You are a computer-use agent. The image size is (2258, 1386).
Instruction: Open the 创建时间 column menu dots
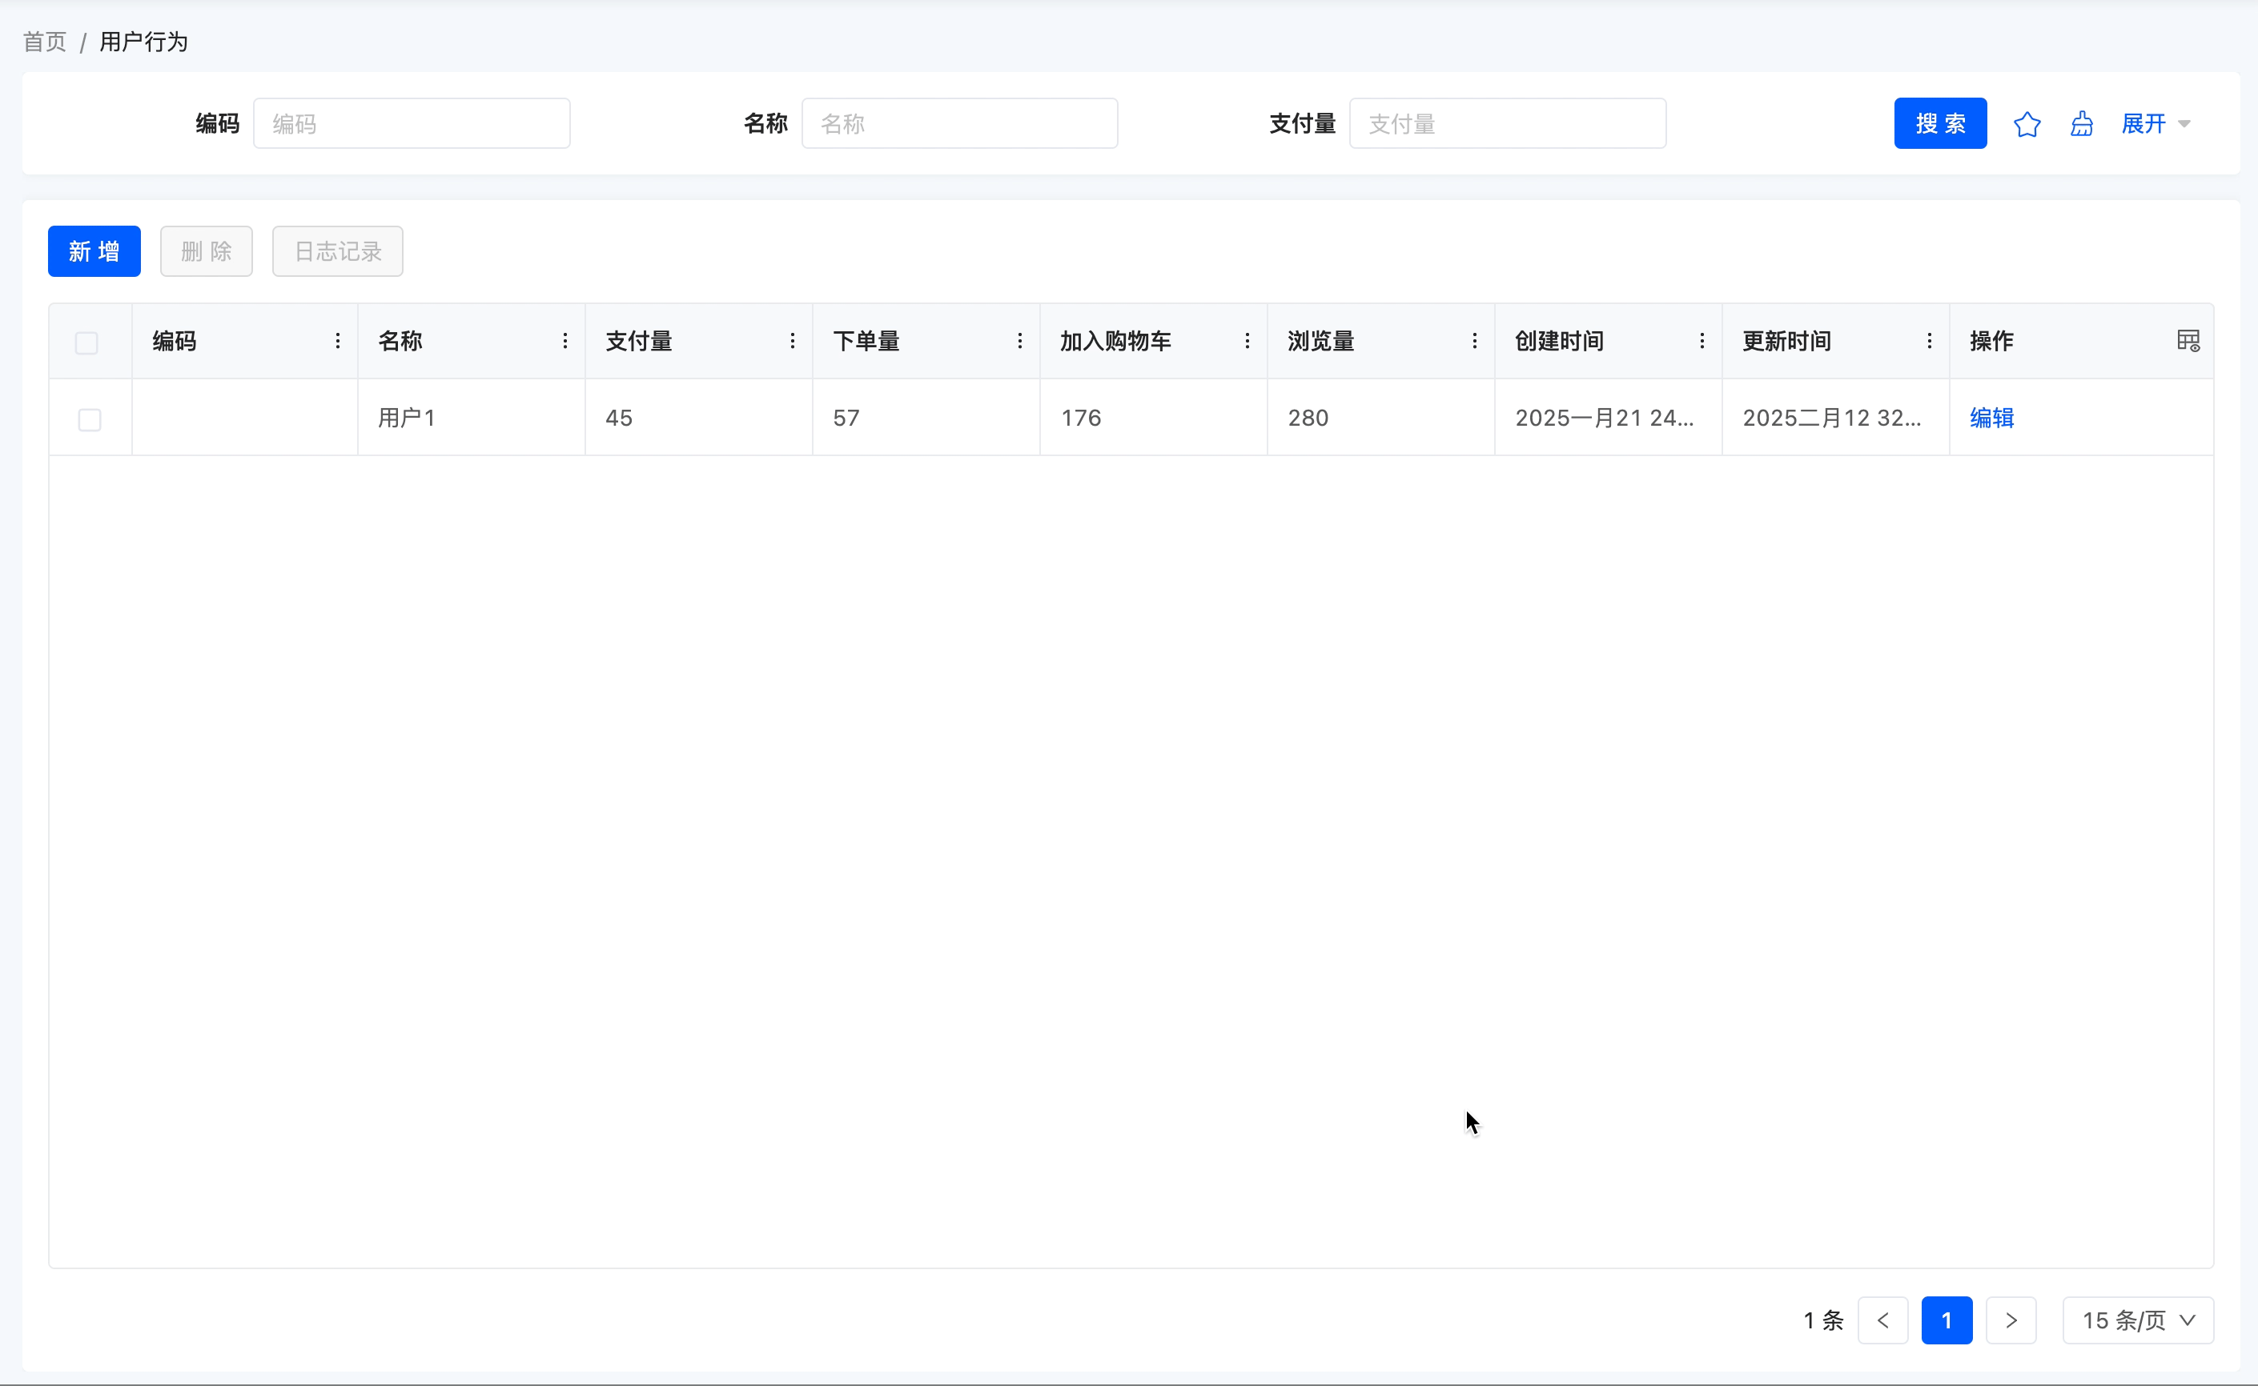[1702, 341]
